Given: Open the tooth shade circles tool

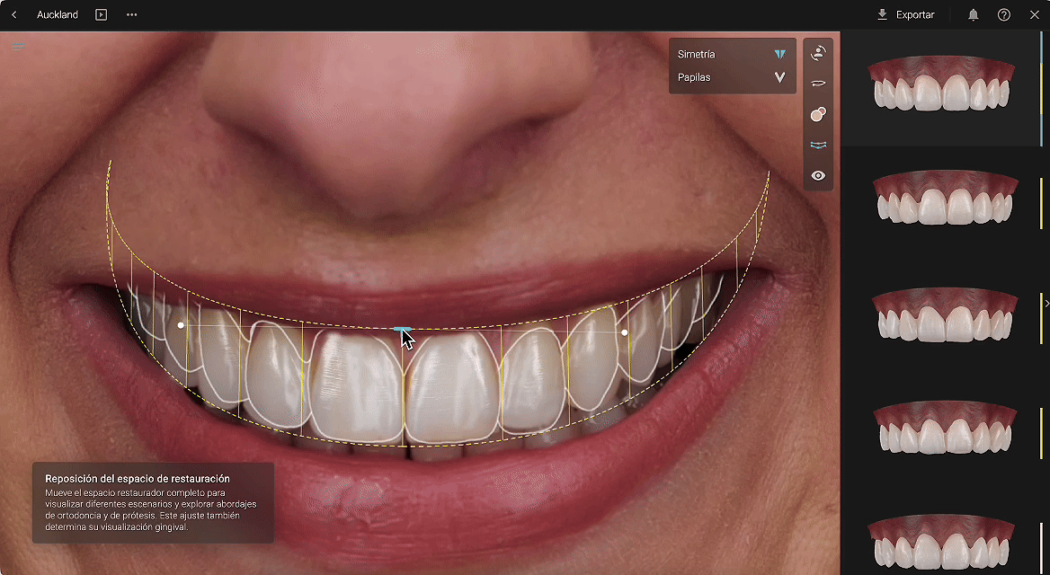Looking at the screenshot, I should point(818,114).
